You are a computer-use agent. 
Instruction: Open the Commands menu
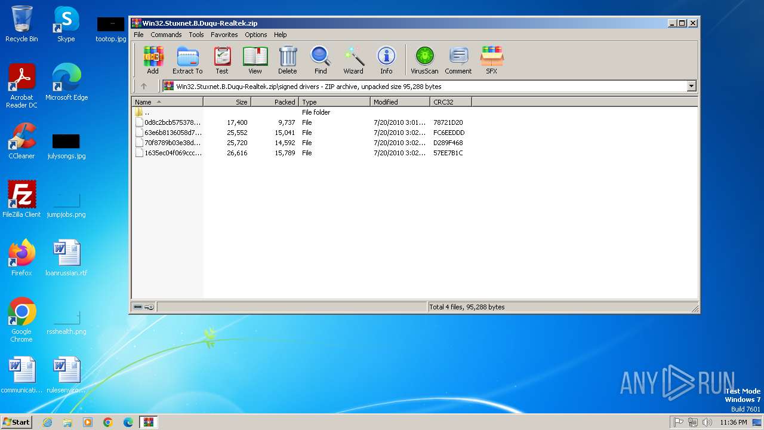point(166,35)
